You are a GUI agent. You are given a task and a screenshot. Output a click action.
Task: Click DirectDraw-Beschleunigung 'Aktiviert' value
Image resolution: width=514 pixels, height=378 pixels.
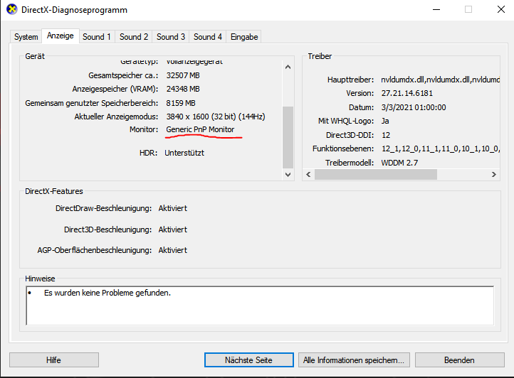tap(173, 208)
